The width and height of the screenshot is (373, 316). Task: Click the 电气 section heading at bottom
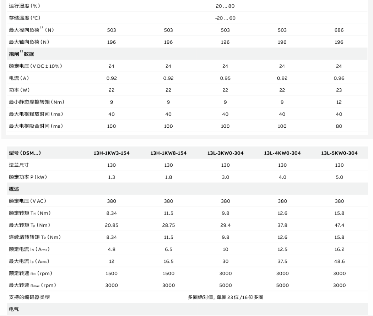14,309
